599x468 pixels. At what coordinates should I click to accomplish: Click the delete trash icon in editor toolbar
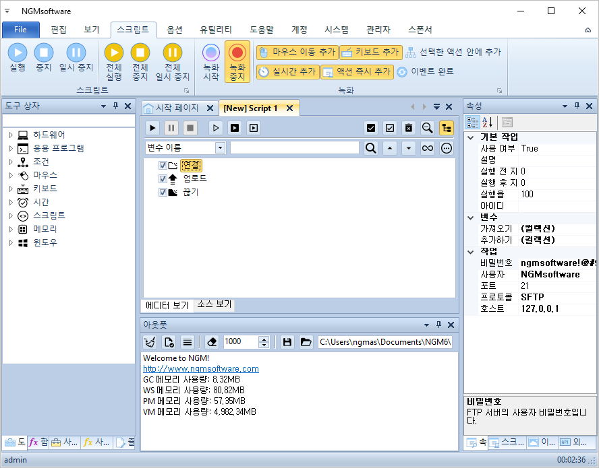point(409,128)
